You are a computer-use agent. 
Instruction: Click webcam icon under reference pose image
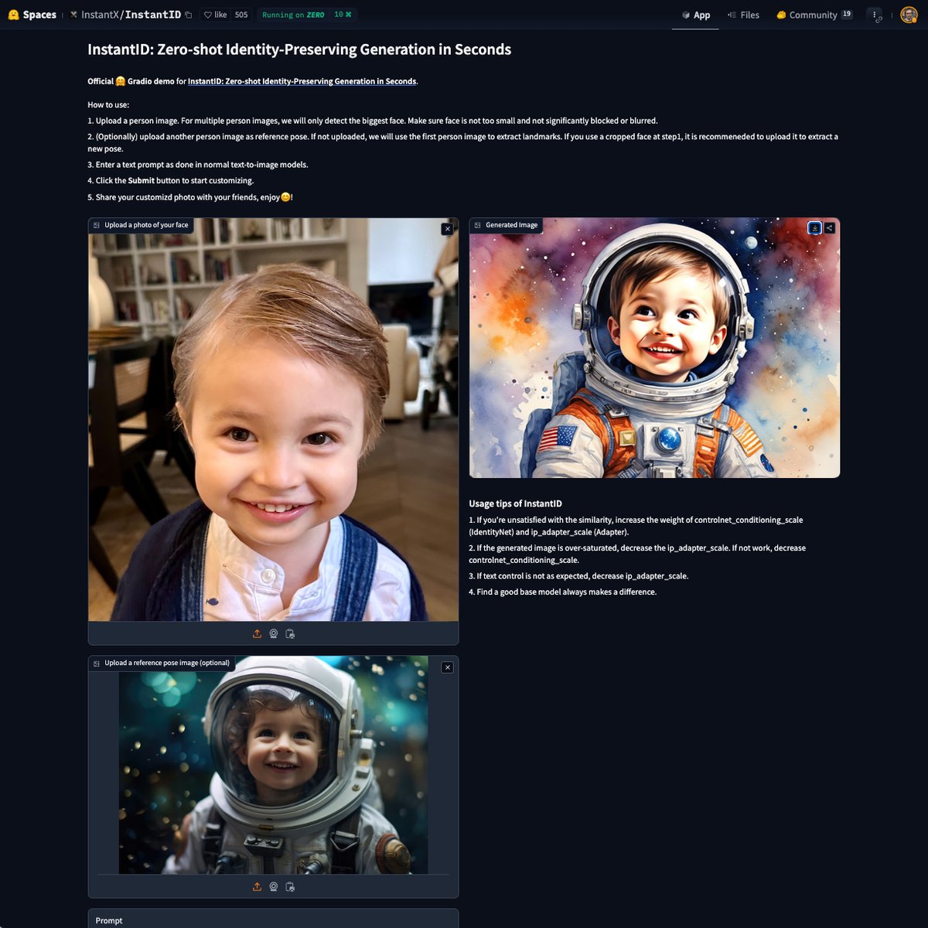pos(274,887)
